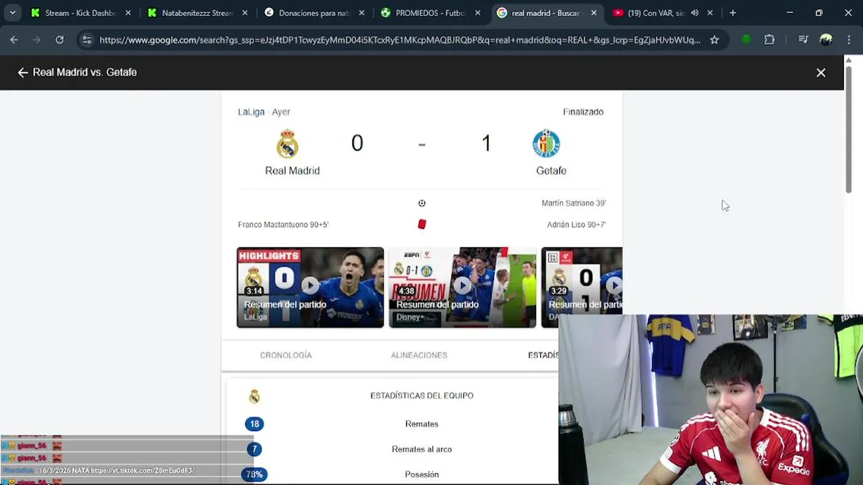Close the Stream - Kick Dashboard tab
Image resolution: width=863 pixels, height=485 pixels.
[x=128, y=13]
